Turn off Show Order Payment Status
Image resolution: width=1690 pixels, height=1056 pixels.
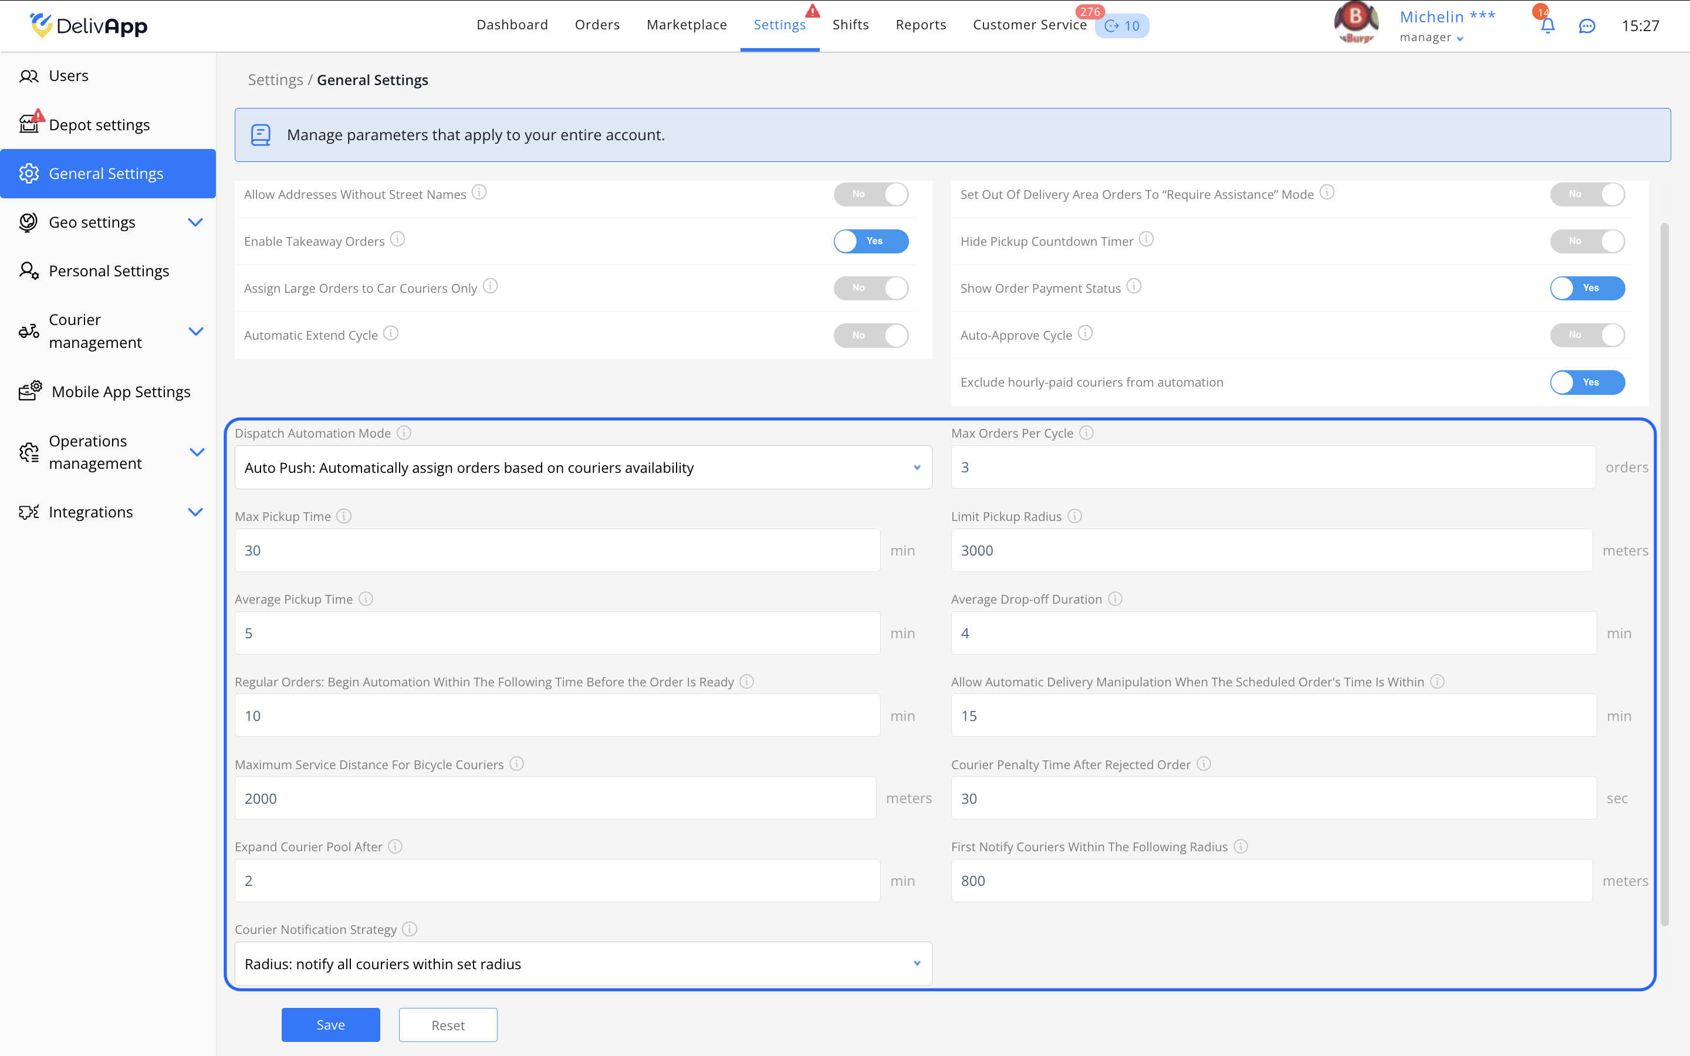[x=1587, y=287]
